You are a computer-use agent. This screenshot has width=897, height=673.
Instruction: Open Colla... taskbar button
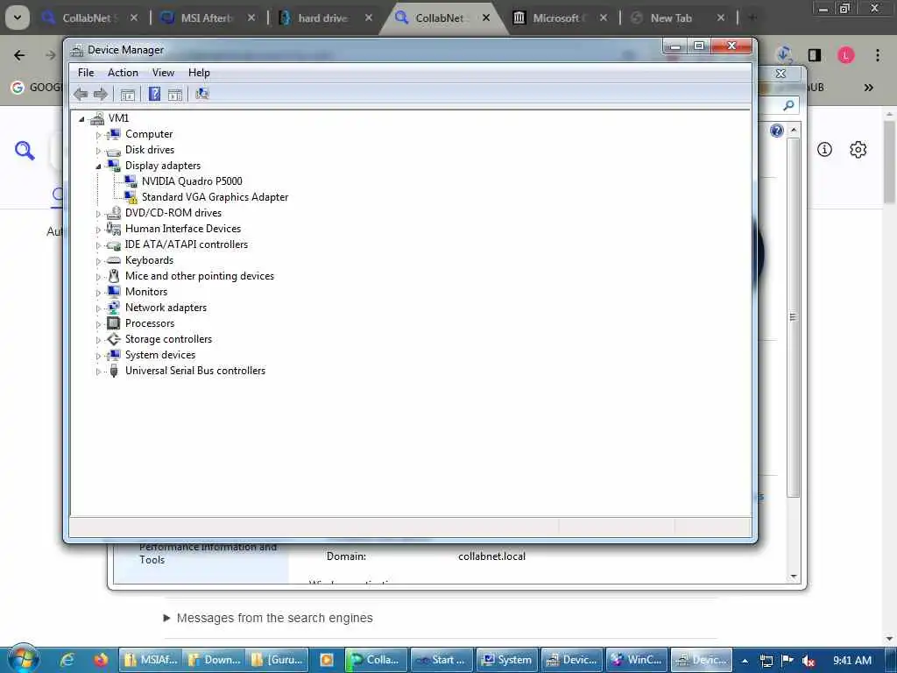click(377, 660)
